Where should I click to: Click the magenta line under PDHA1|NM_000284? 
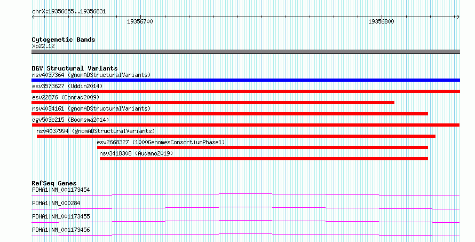(246, 207)
